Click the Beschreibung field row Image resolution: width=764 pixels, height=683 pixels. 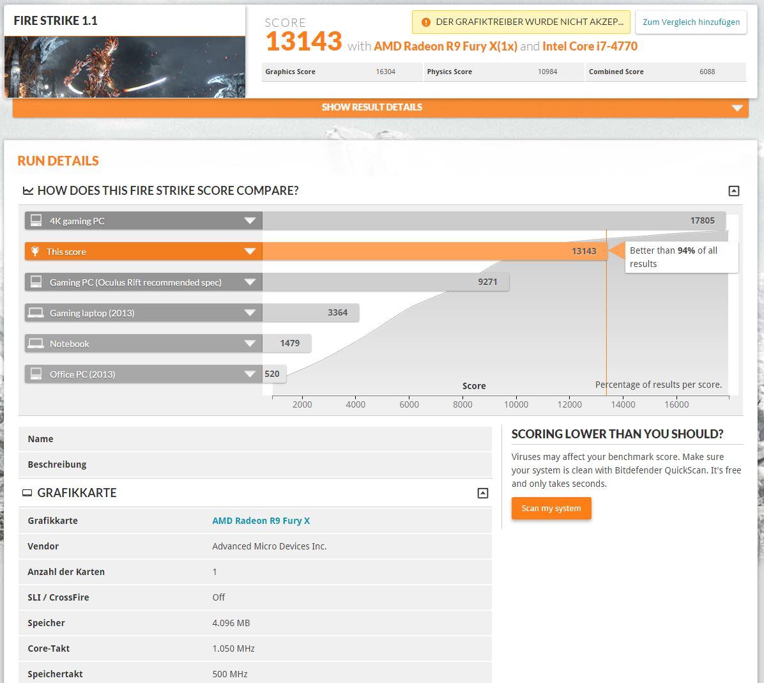(255, 464)
